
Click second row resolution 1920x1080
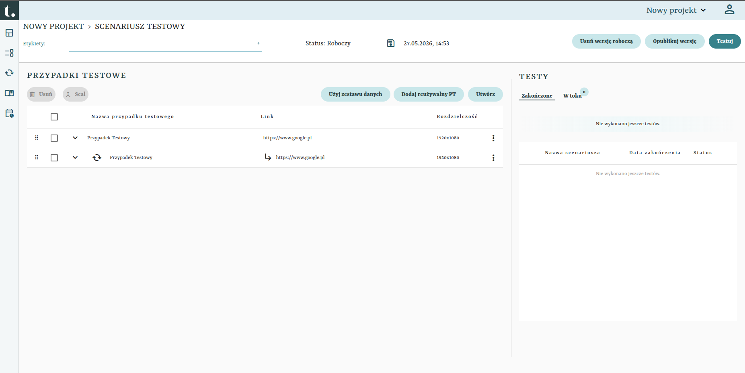tap(448, 157)
